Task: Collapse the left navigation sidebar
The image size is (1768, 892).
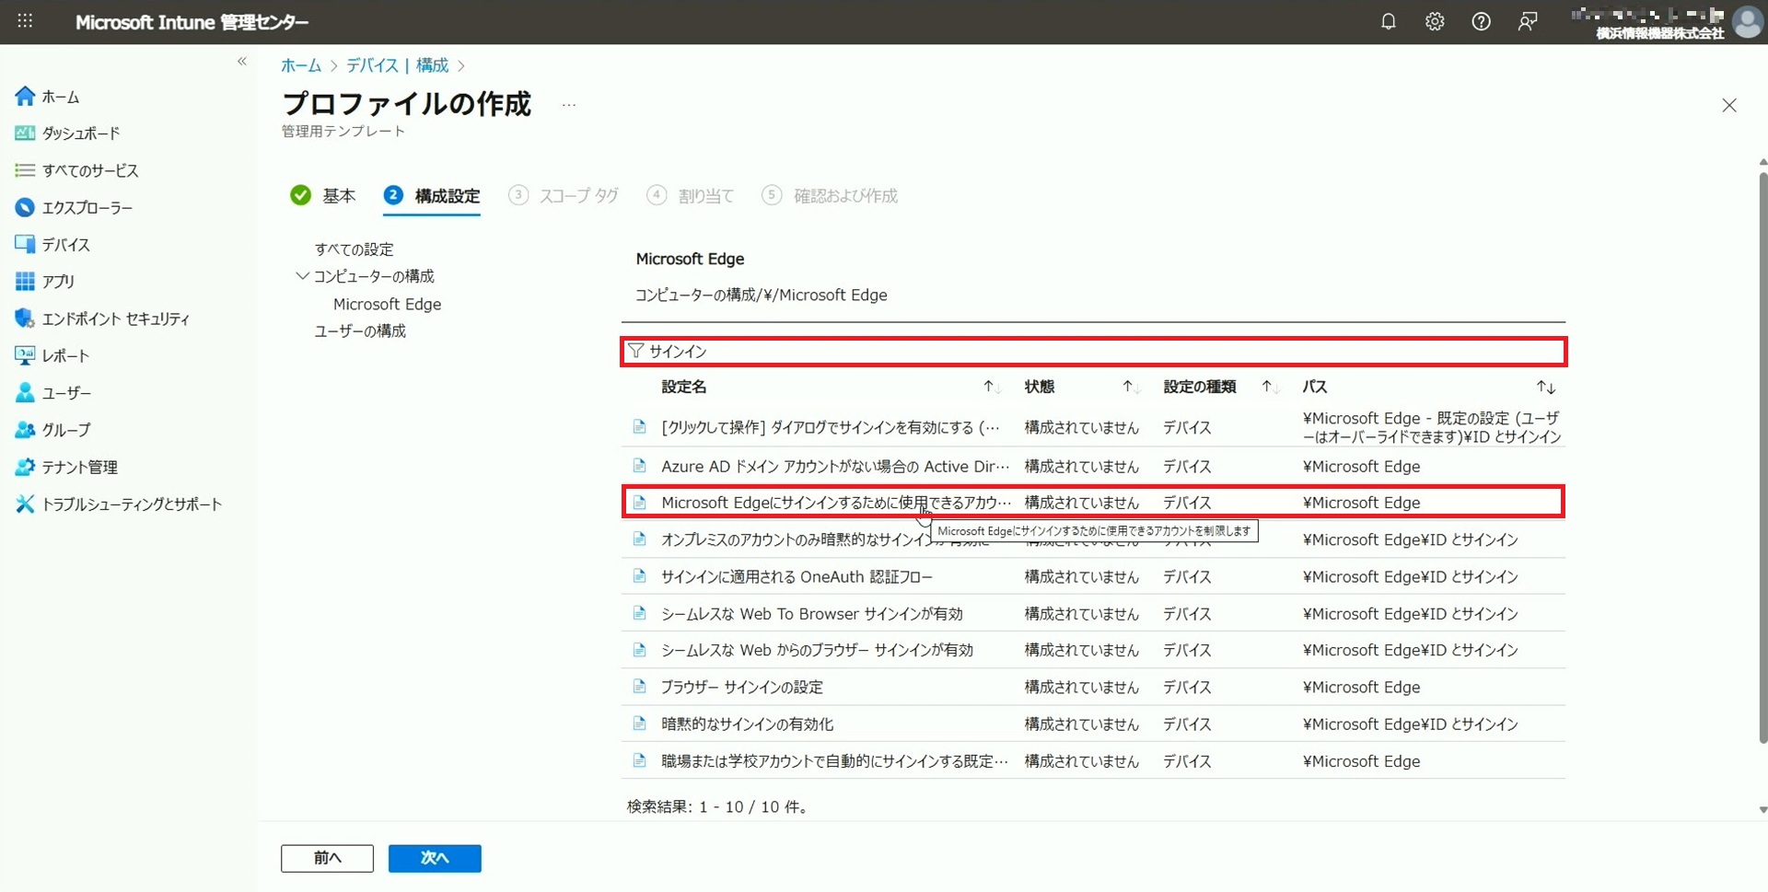Action: tap(242, 62)
